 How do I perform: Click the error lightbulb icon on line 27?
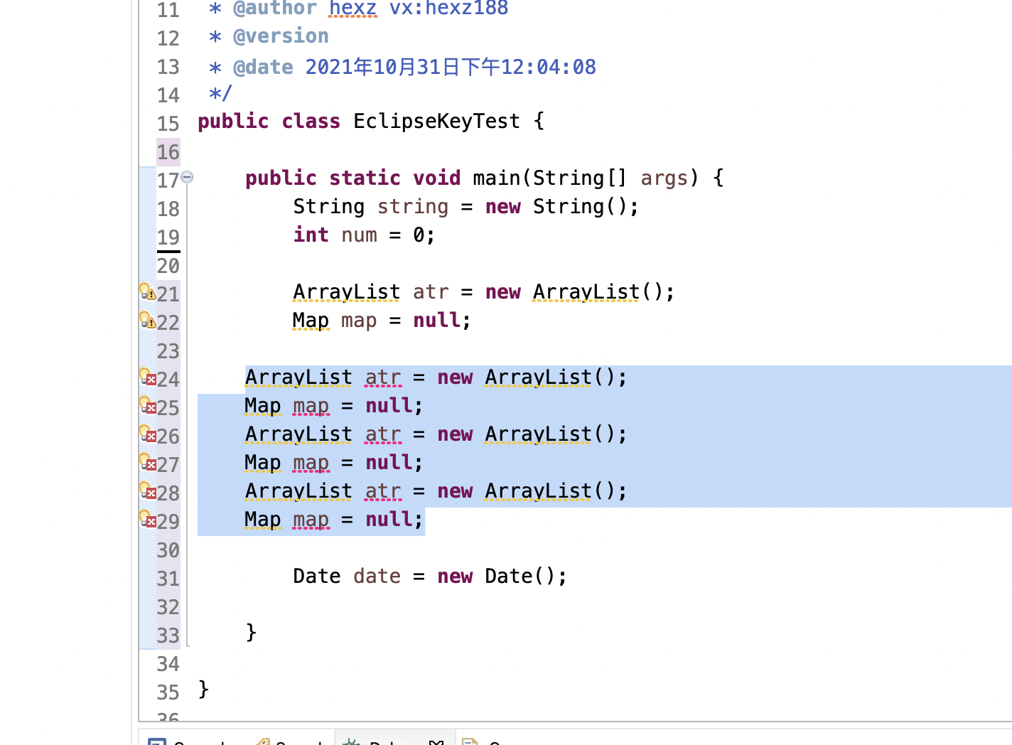click(x=147, y=463)
